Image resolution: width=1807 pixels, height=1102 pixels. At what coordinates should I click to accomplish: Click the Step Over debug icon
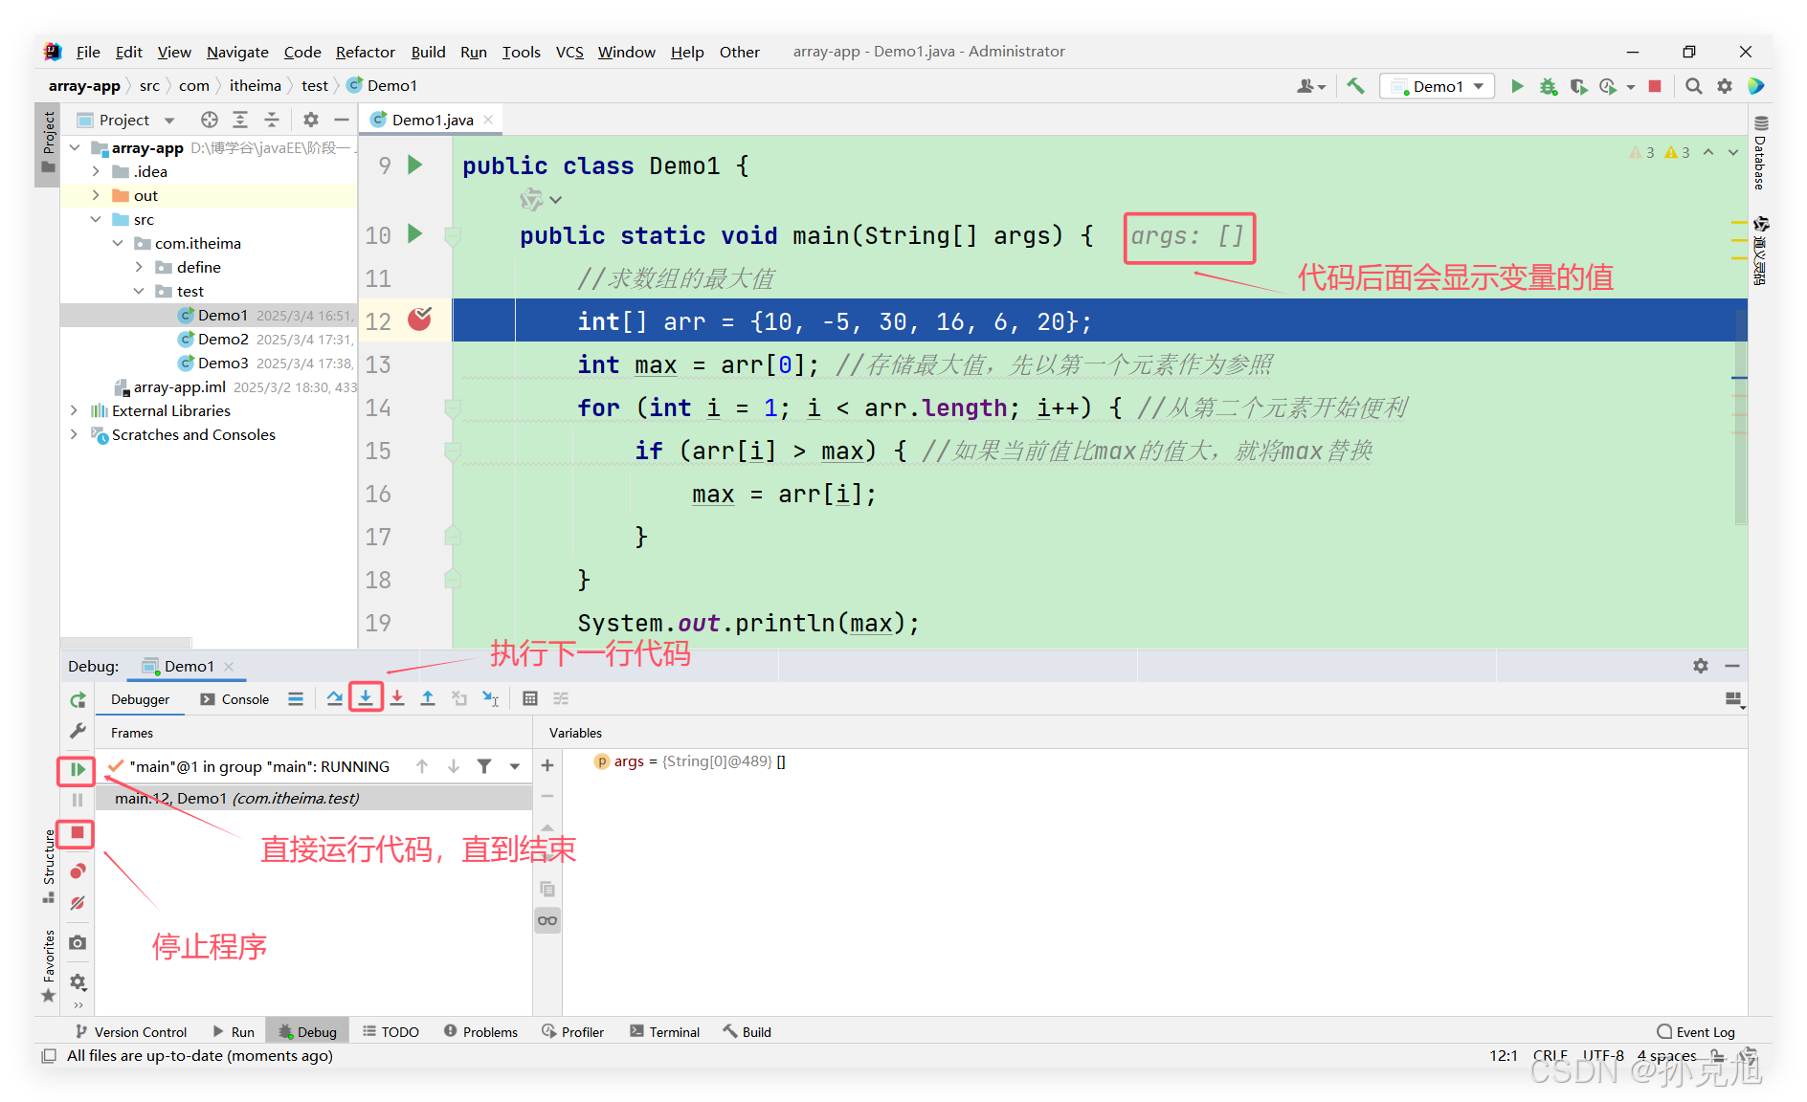pyautogui.click(x=334, y=698)
